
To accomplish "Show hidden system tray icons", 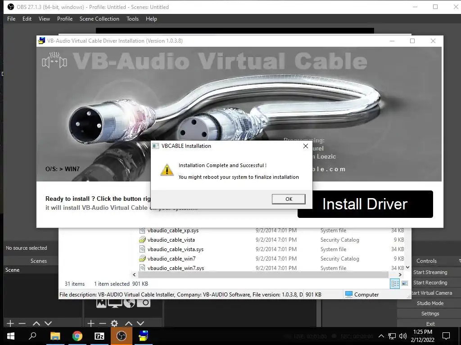I will (x=381, y=336).
